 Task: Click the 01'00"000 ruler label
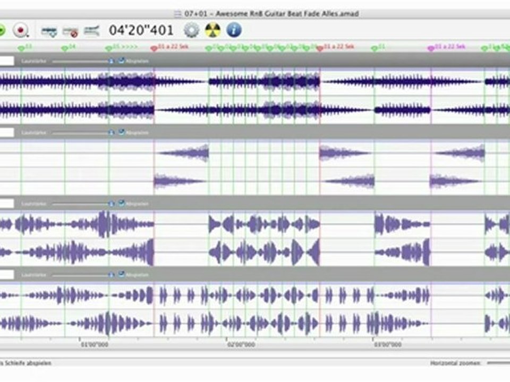(95, 344)
